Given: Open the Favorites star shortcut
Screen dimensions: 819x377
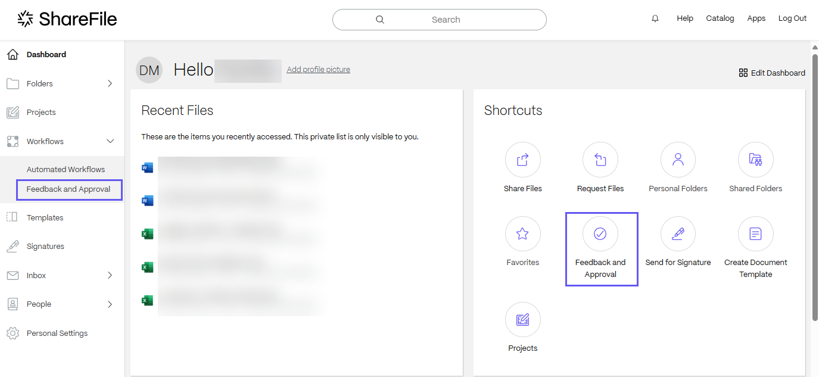Looking at the screenshot, I should tap(522, 233).
